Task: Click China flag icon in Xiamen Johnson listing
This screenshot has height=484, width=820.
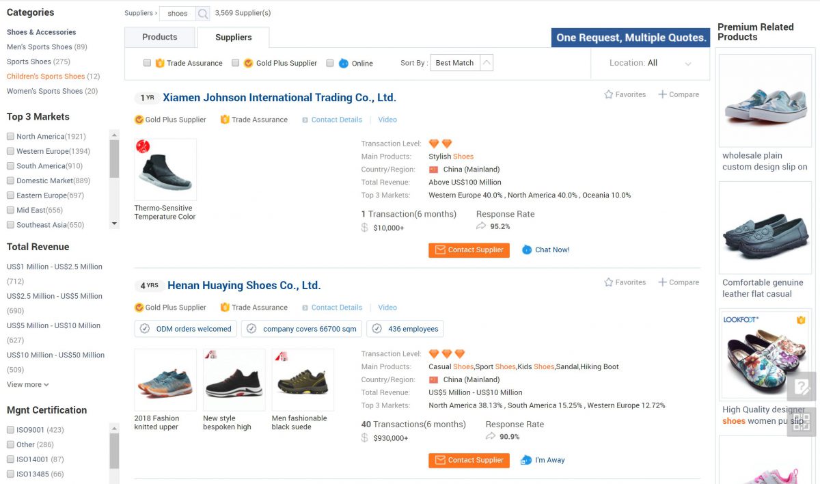Action: (x=433, y=170)
